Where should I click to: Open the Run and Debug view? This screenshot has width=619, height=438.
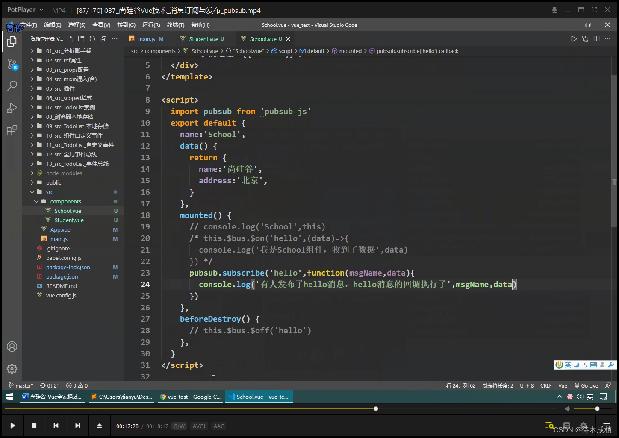tap(12, 108)
